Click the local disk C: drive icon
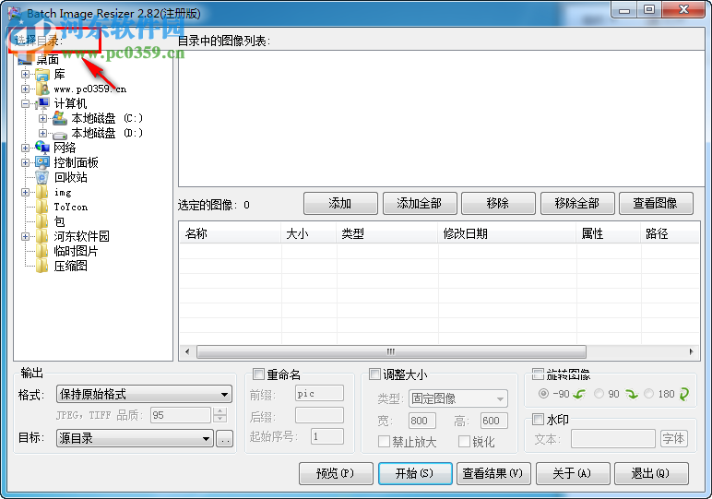 [x=59, y=118]
